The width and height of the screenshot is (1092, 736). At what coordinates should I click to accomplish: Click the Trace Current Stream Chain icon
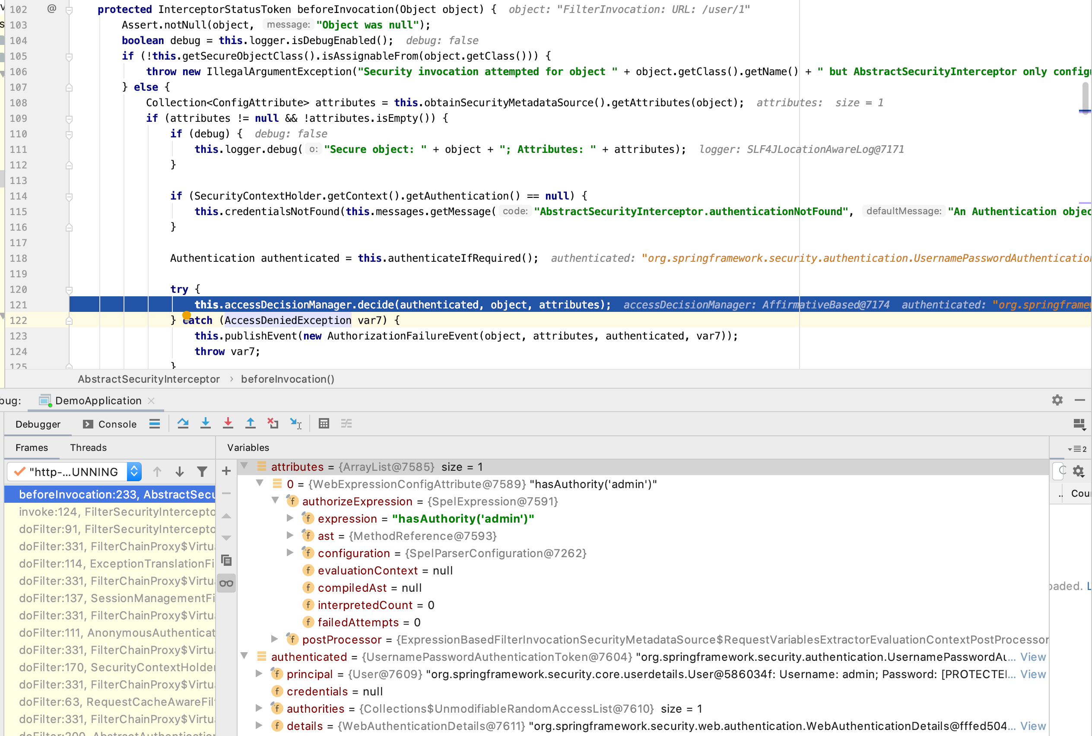(346, 423)
